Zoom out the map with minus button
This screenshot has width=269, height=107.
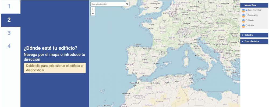tap(93, 13)
